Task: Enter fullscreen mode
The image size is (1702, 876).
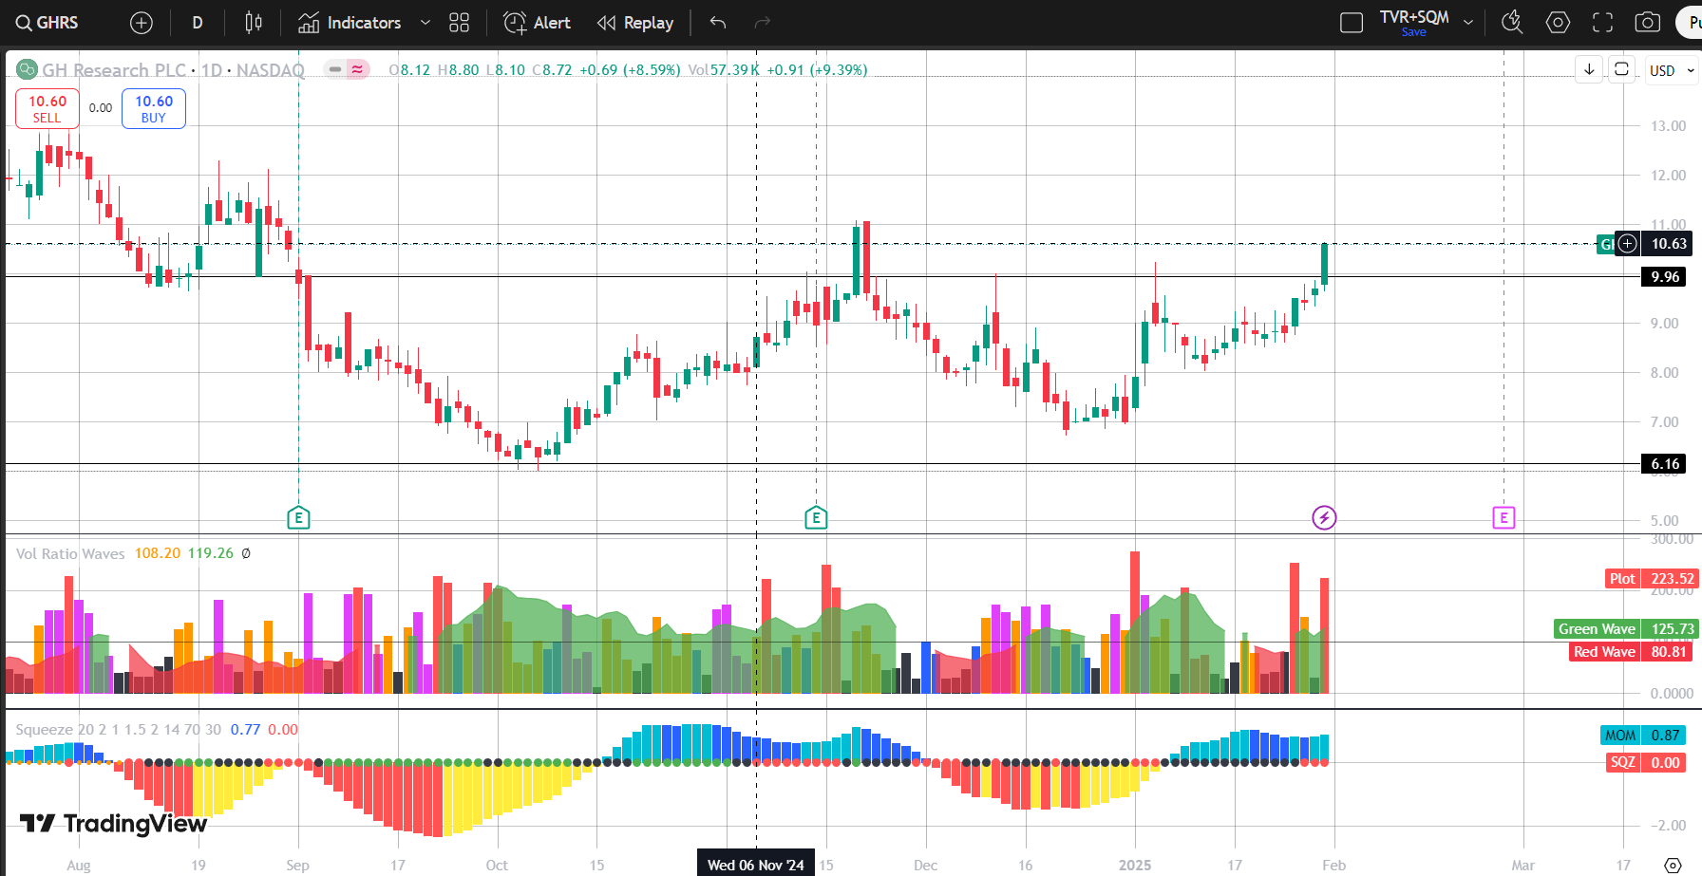Action: coord(1603,23)
